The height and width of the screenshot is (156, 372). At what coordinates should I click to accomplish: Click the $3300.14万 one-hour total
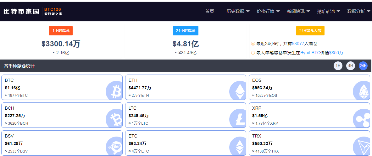click(61, 44)
